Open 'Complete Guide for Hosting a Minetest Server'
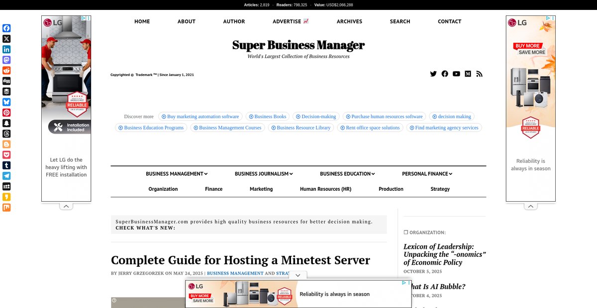The width and height of the screenshot is (597, 308). click(x=240, y=260)
